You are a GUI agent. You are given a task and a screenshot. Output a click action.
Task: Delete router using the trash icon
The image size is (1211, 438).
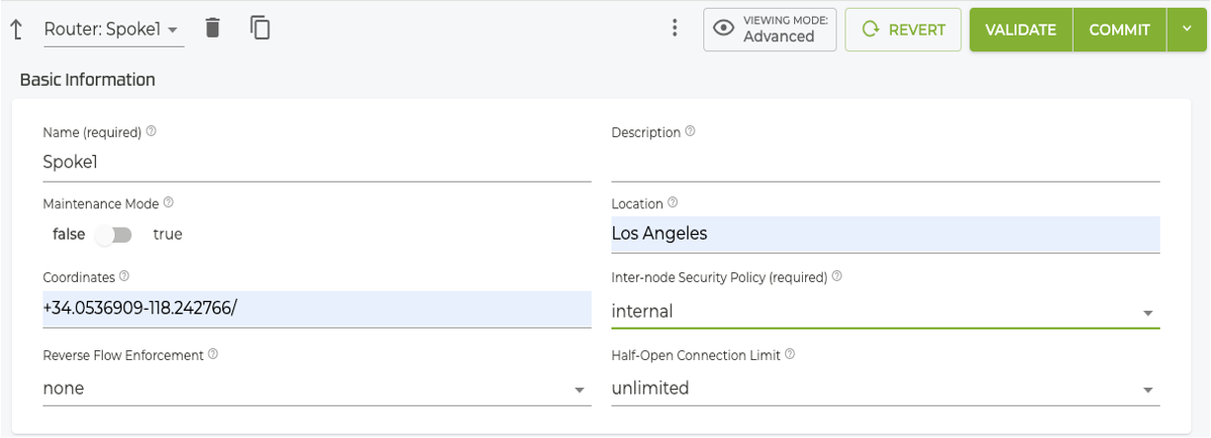tap(212, 28)
